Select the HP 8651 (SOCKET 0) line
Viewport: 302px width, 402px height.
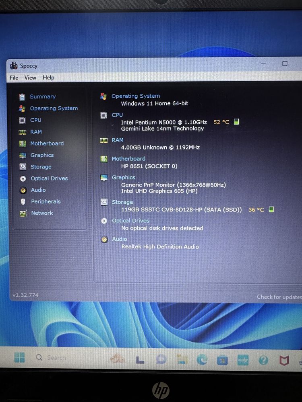coord(149,166)
